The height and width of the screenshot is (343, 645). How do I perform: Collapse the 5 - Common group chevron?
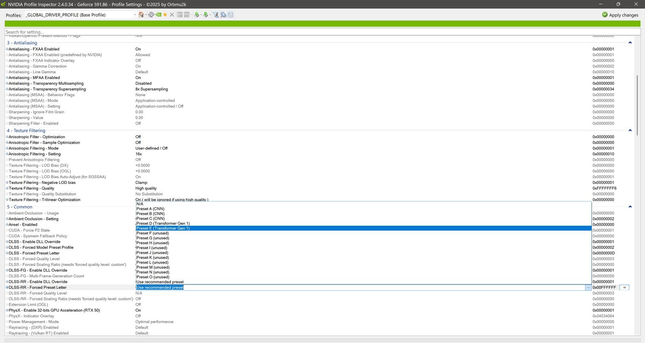pos(630,207)
